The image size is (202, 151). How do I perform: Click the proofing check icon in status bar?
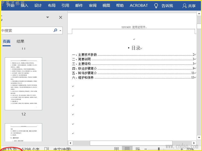[x=47, y=149]
